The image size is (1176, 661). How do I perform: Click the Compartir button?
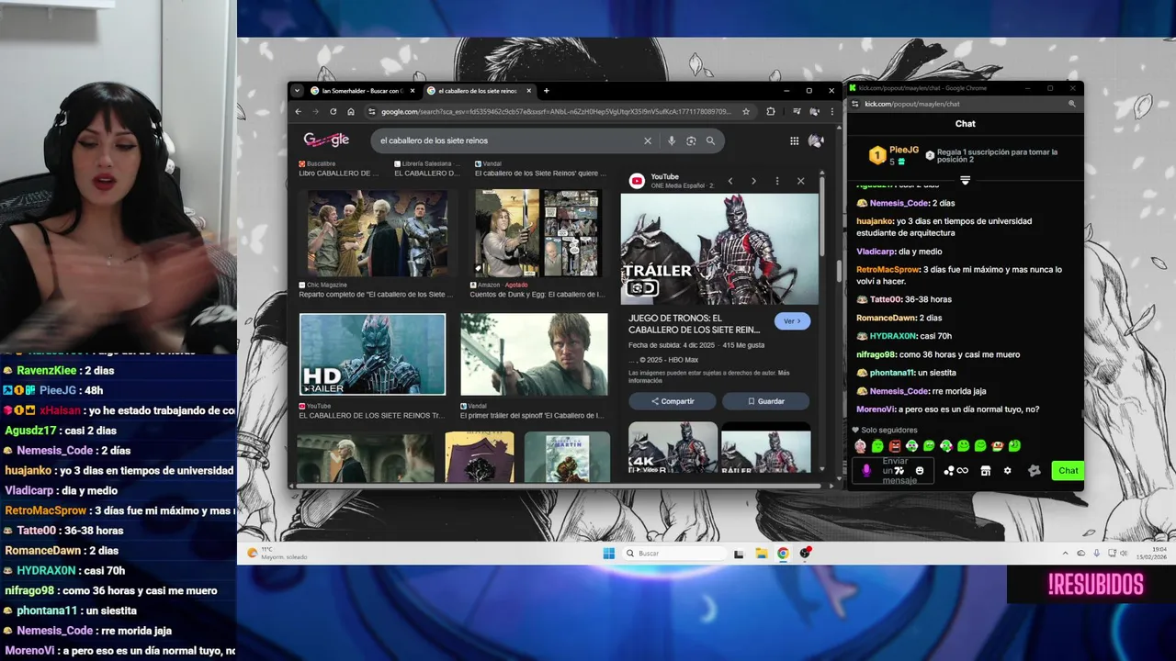(x=673, y=401)
